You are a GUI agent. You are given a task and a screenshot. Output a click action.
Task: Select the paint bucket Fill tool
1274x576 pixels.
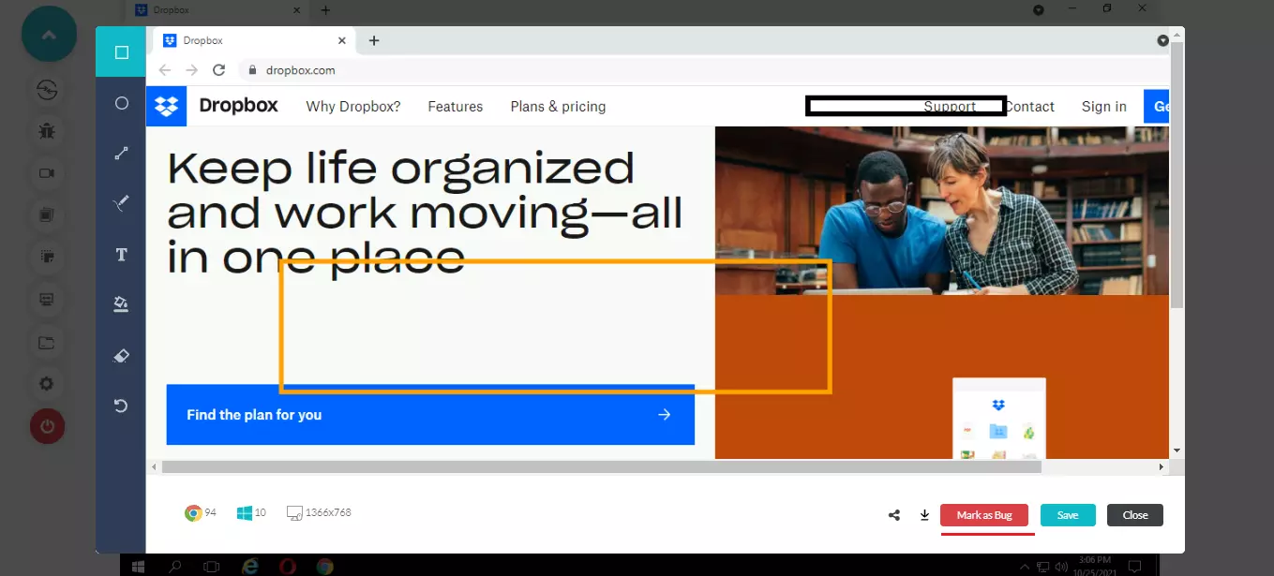point(121,304)
